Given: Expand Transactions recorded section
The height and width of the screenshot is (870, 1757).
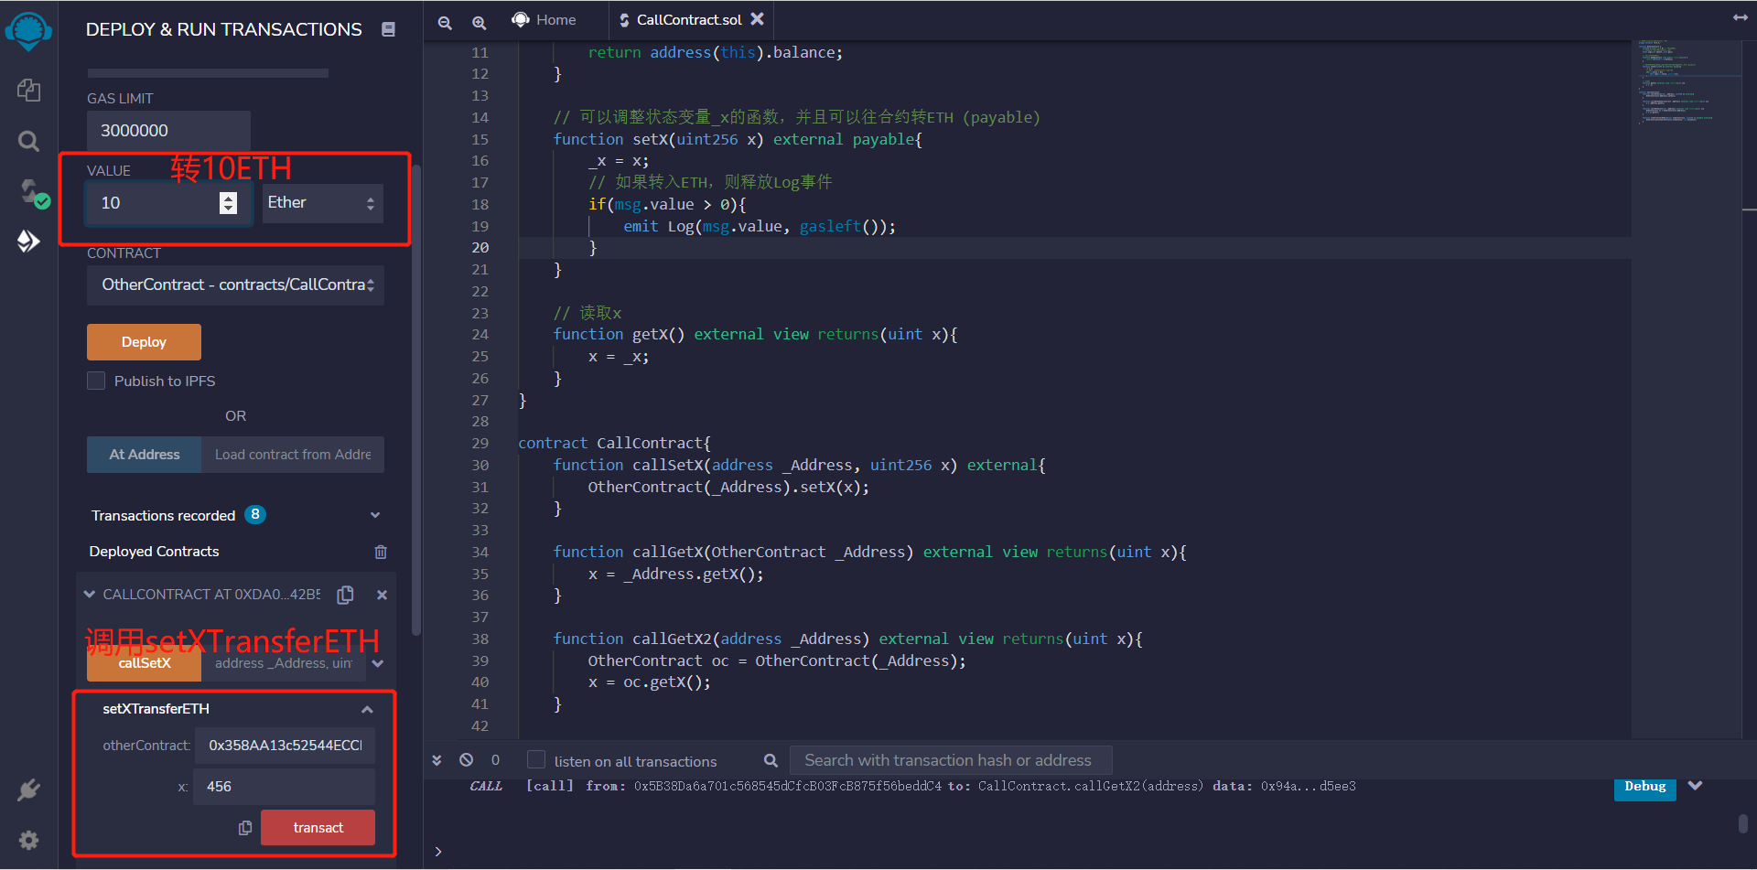Looking at the screenshot, I should (374, 515).
